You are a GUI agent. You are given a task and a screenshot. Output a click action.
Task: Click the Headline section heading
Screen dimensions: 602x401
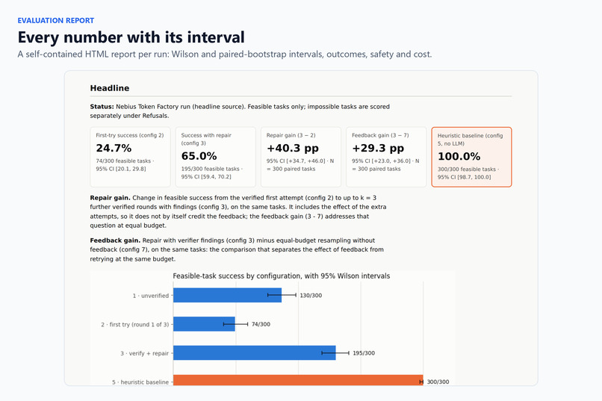click(110, 88)
